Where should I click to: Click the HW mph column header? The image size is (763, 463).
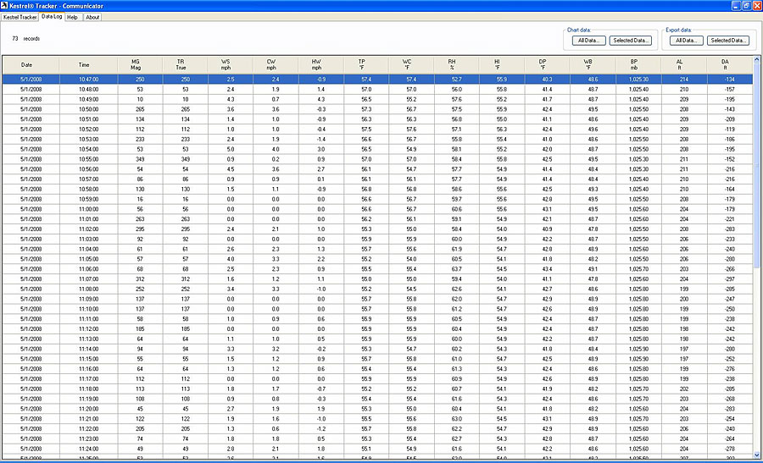[321, 64]
